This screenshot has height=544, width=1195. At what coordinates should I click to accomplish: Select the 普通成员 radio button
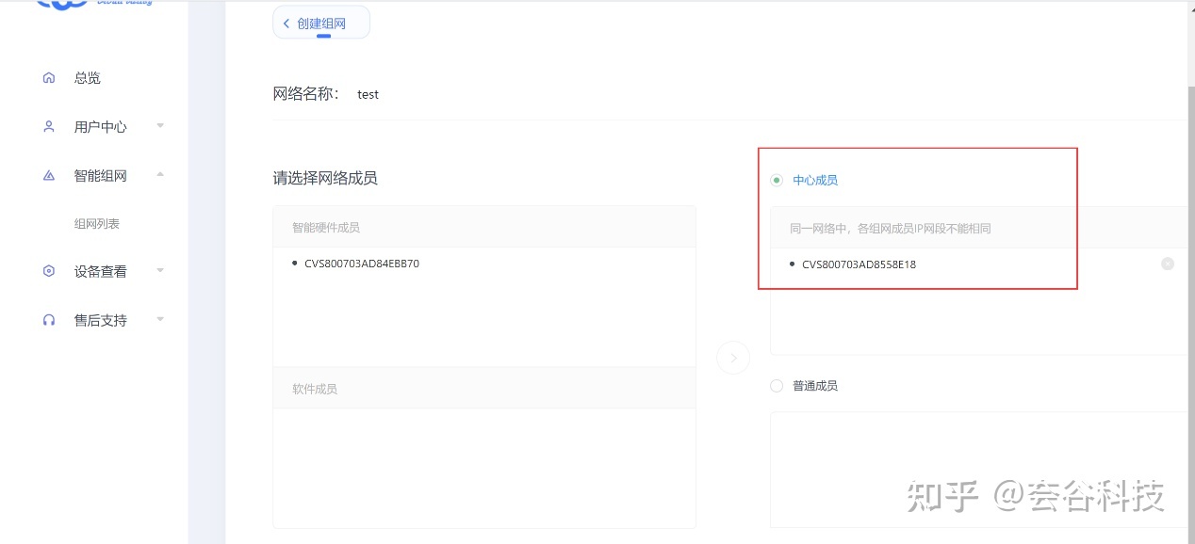(x=777, y=386)
